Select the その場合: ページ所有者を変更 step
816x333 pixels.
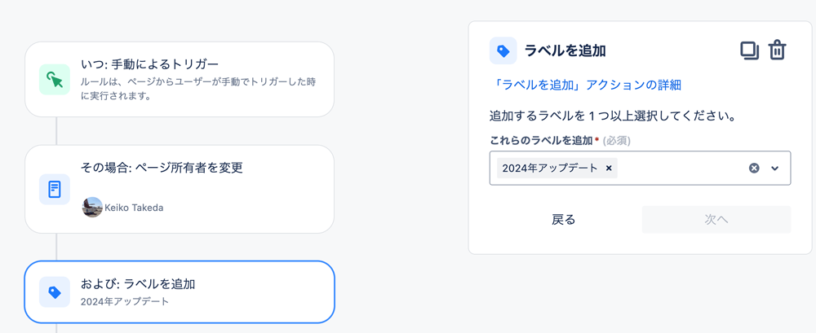point(180,189)
